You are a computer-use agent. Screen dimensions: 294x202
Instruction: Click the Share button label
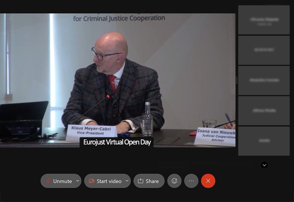[x=152, y=181]
